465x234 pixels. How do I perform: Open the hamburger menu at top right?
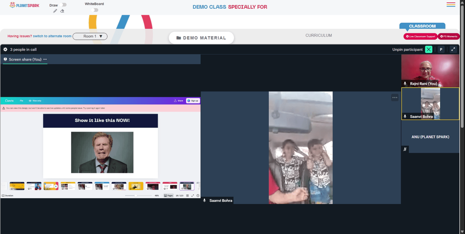point(451,5)
